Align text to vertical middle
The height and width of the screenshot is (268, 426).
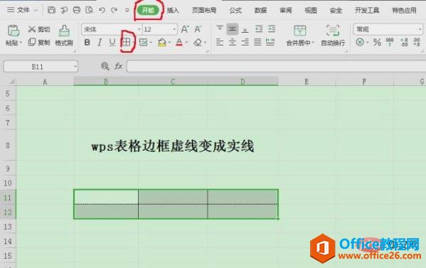(233, 28)
